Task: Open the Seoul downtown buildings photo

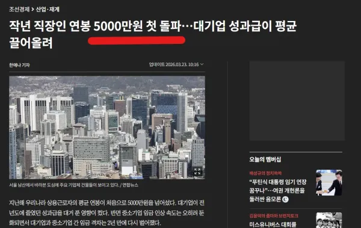Action: (x=107, y=128)
